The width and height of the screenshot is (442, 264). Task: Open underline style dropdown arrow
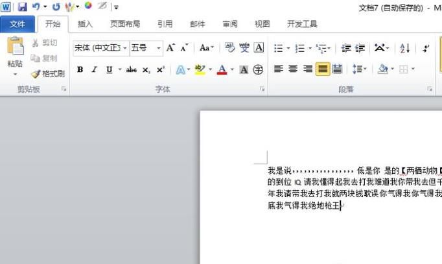[x=120, y=69]
